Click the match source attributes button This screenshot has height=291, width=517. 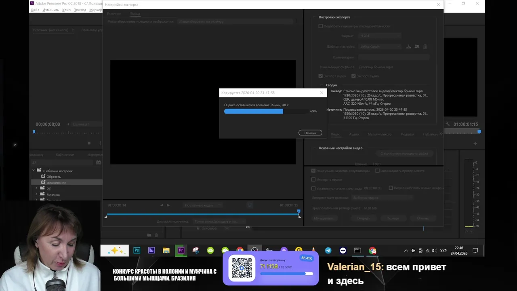coord(405,154)
